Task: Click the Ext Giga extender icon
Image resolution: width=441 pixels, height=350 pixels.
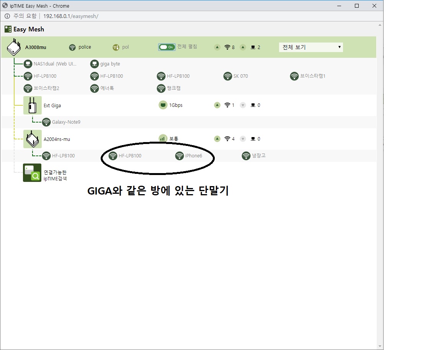Action: click(33, 105)
